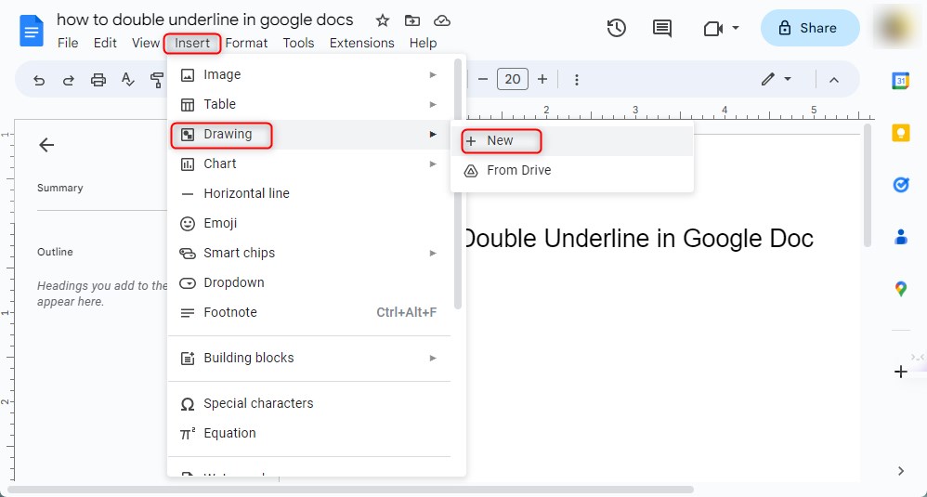Decrease the font size

click(x=483, y=79)
